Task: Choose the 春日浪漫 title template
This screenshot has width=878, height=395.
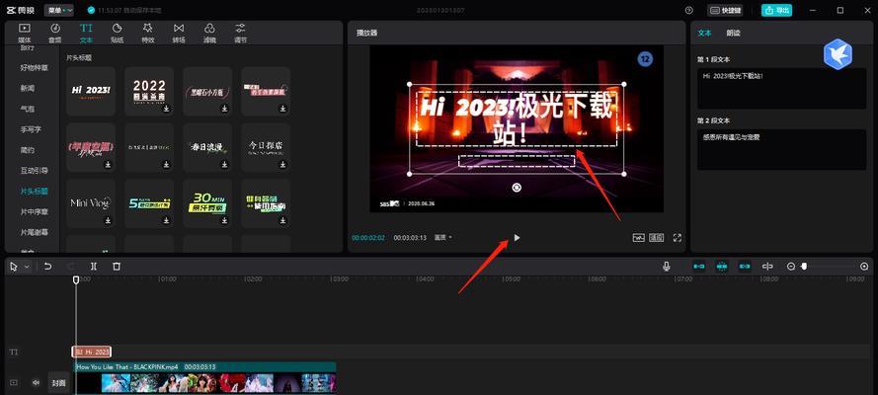Action: 207,147
